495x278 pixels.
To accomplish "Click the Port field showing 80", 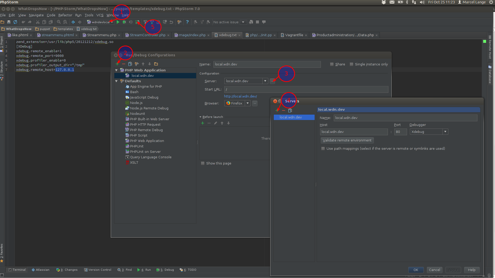I will click(400, 132).
